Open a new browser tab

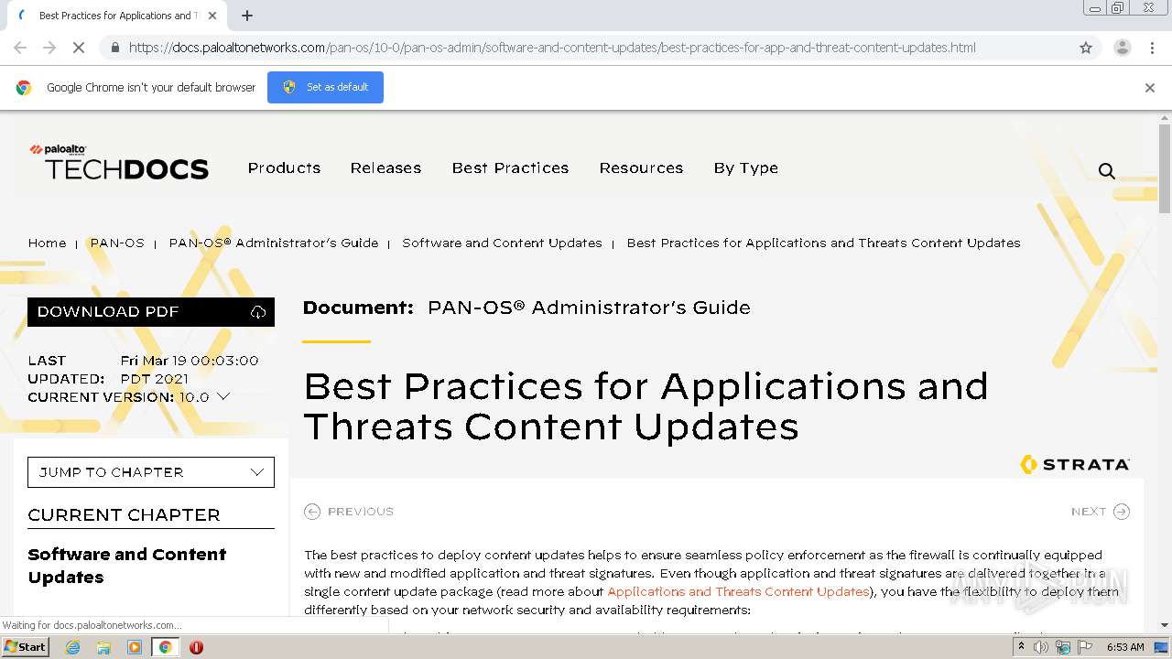247,16
